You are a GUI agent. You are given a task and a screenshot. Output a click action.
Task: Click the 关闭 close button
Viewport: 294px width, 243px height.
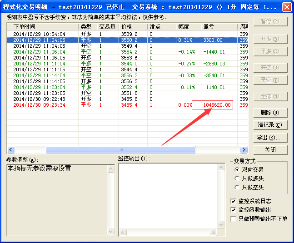point(270,149)
